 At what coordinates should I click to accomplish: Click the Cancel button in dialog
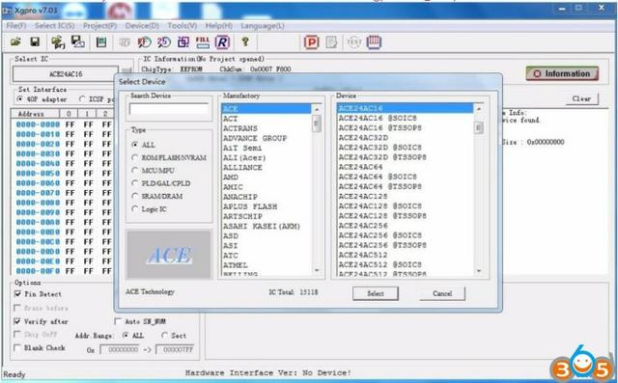(x=442, y=293)
